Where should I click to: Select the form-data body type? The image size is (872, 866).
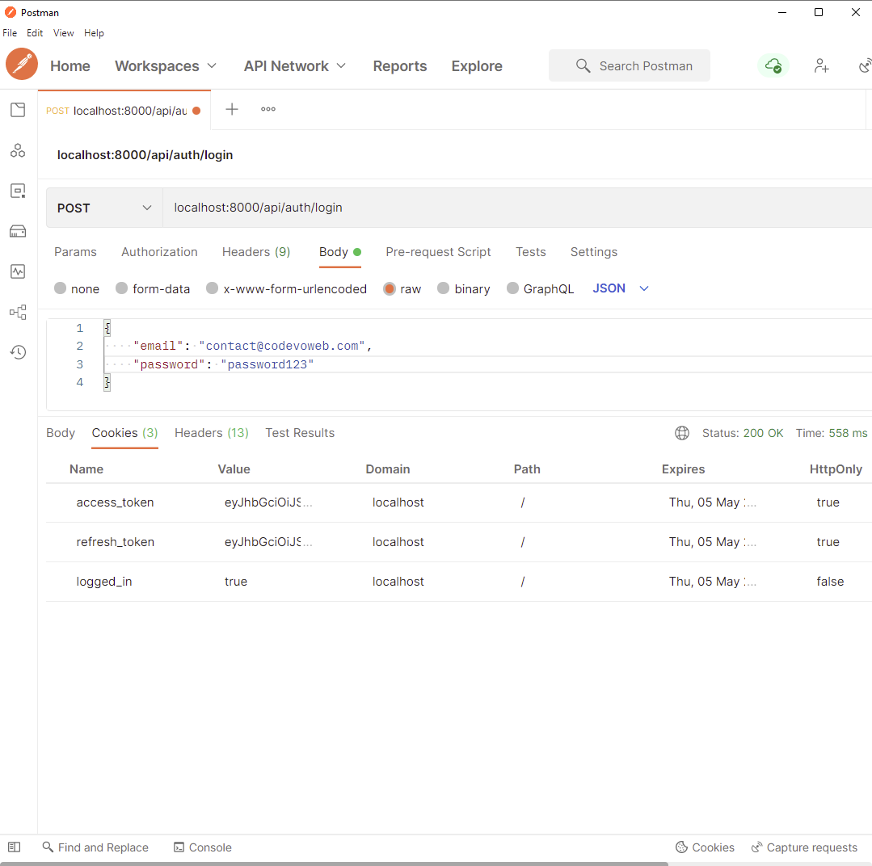[x=153, y=288]
